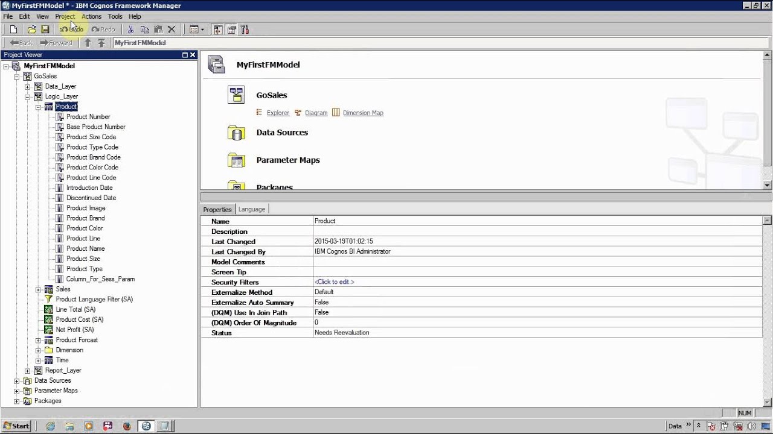
Task: Click the Line Total (SA) calculation icon
Action: [49, 310]
